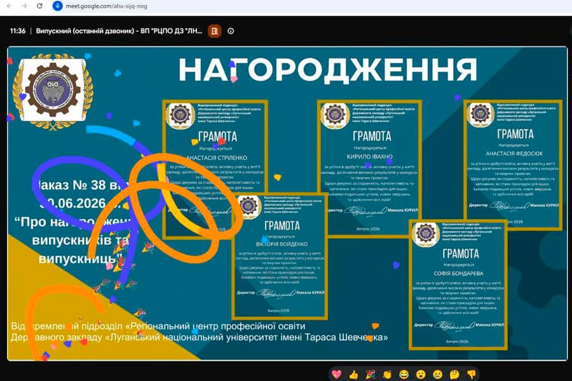This screenshot has height=381, width=572.
Task: Click the ВІКТОРІЯ ВОЙДЕНКО certificate thumbnail
Action: click(x=280, y=256)
